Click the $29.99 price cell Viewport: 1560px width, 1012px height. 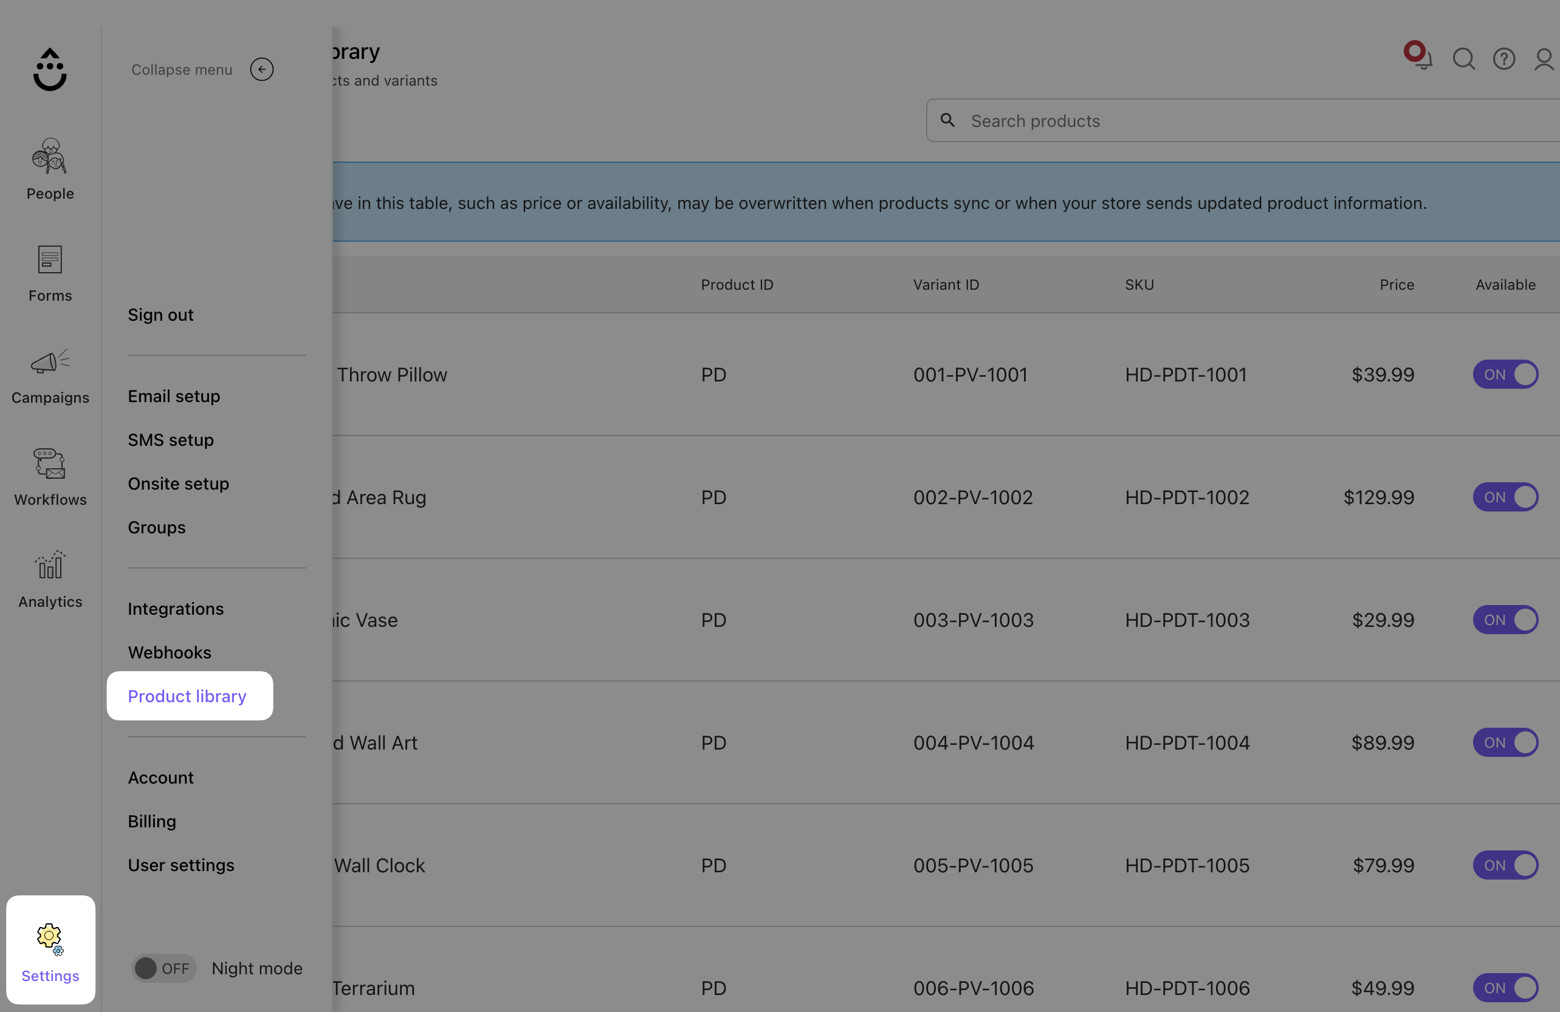(1383, 620)
